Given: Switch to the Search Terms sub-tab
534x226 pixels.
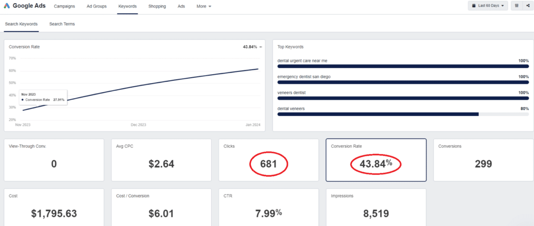Looking at the screenshot, I should 62,24.
